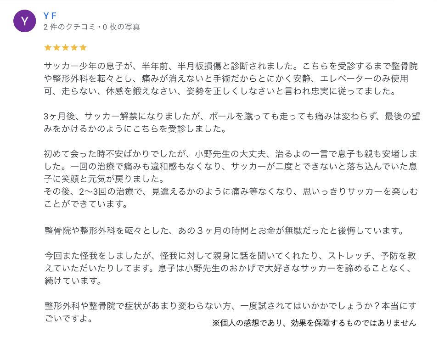Click the first gold rating star
The width and height of the screenshot is (439, 337).
(48, 47)
